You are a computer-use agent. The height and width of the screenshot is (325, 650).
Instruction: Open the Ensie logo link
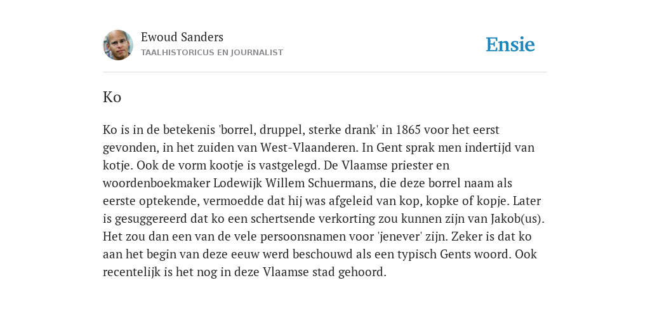510,44
